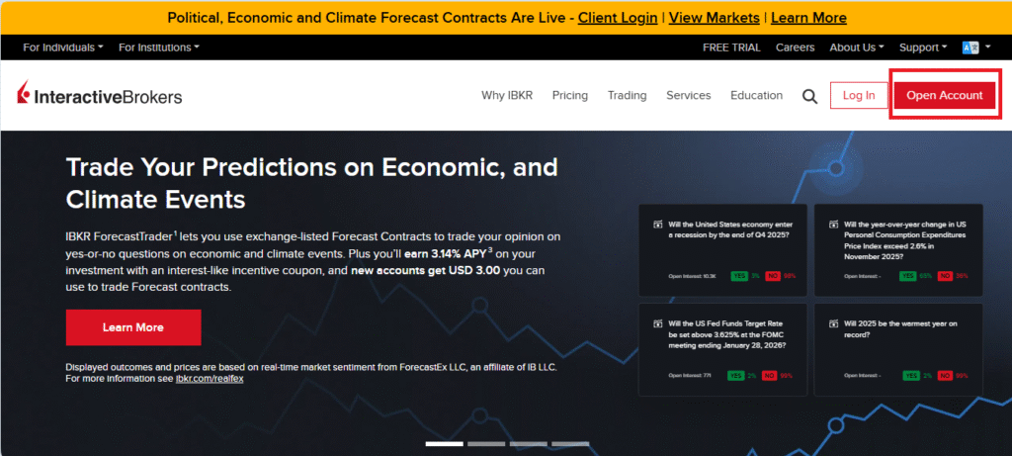Click the 'Will the US Fed Funds Target Rate' question
The image size is (1012, 456).
(x=726, y=334)
